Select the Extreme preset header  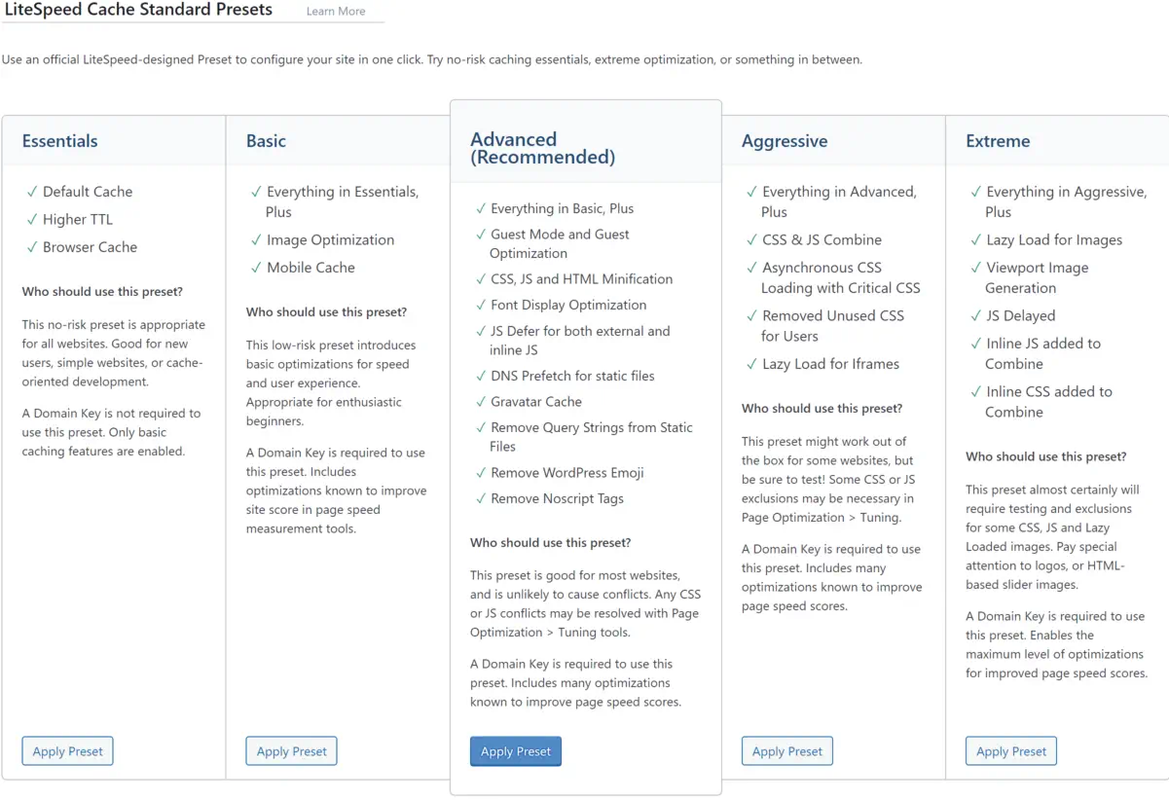[x=997, y=141]
